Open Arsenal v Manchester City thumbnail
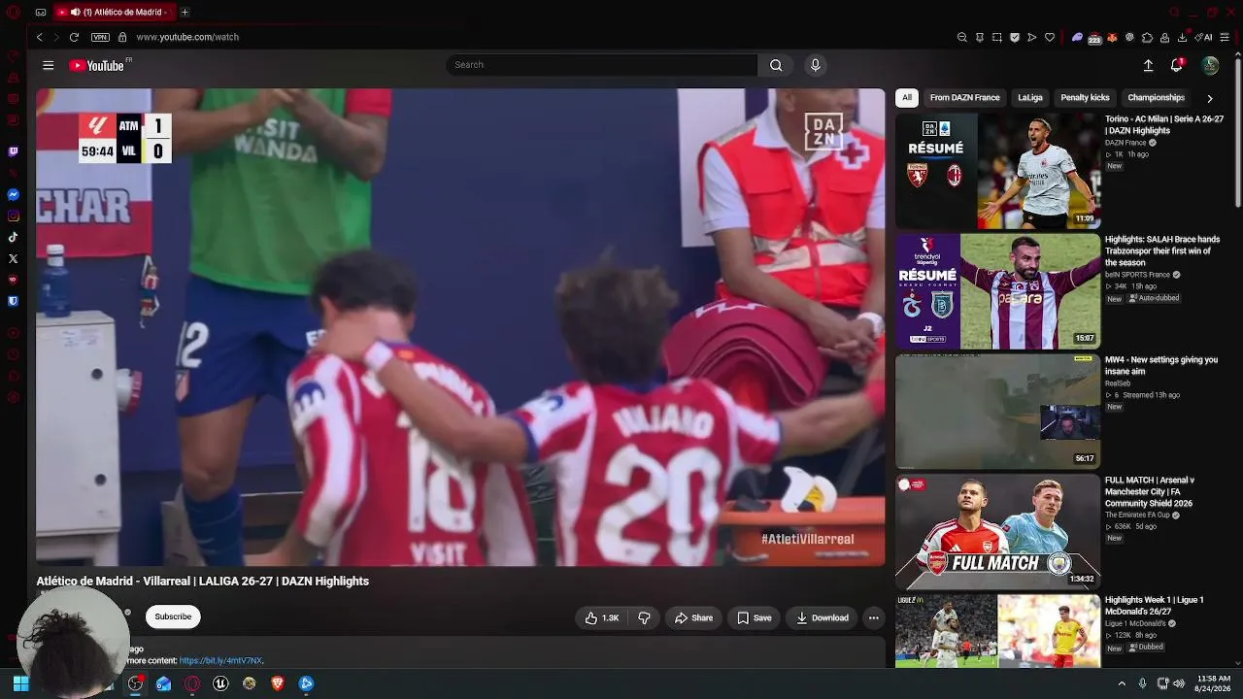The height and width of the screenshot is (699, 1243). tap(998, 532)
